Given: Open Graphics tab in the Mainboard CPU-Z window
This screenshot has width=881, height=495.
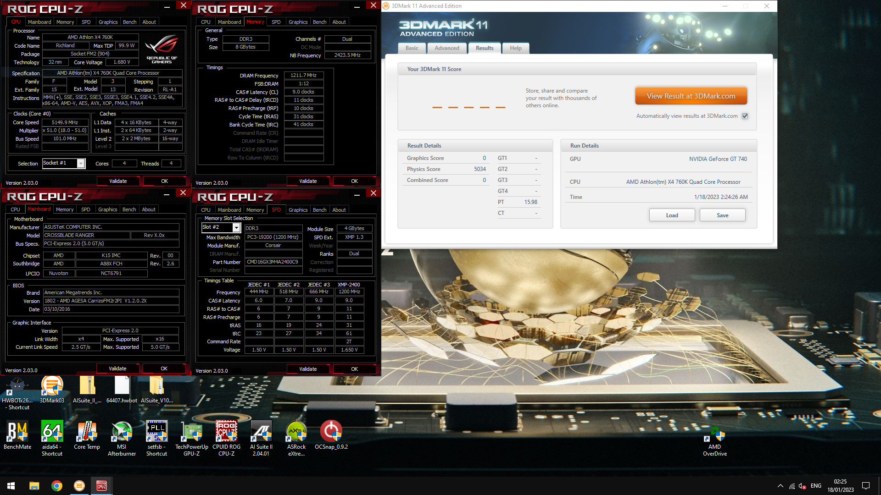Looking at the screenshot, I should (108, 209).
